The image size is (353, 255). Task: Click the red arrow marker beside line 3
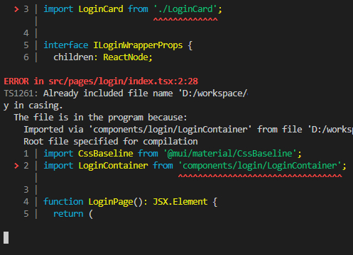pos(16,9)
